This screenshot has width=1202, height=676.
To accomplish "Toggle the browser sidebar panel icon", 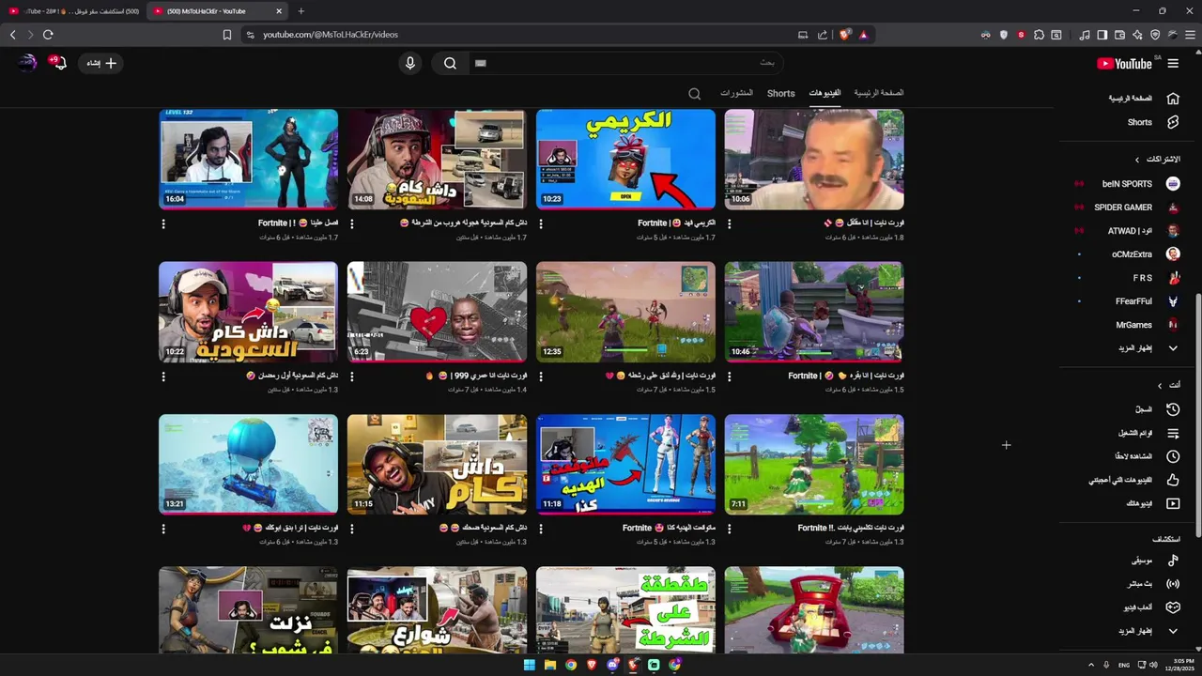I will 1102,35.
